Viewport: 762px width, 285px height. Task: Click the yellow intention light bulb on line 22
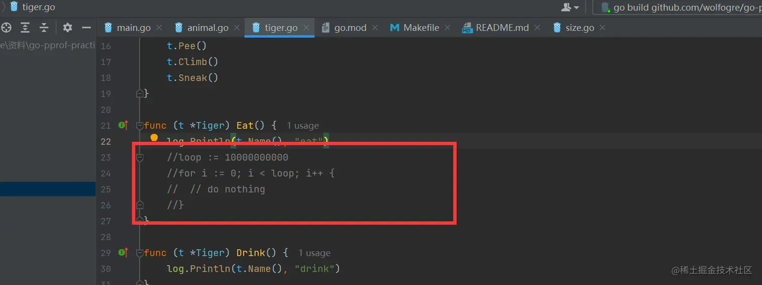tap(154, 138)
